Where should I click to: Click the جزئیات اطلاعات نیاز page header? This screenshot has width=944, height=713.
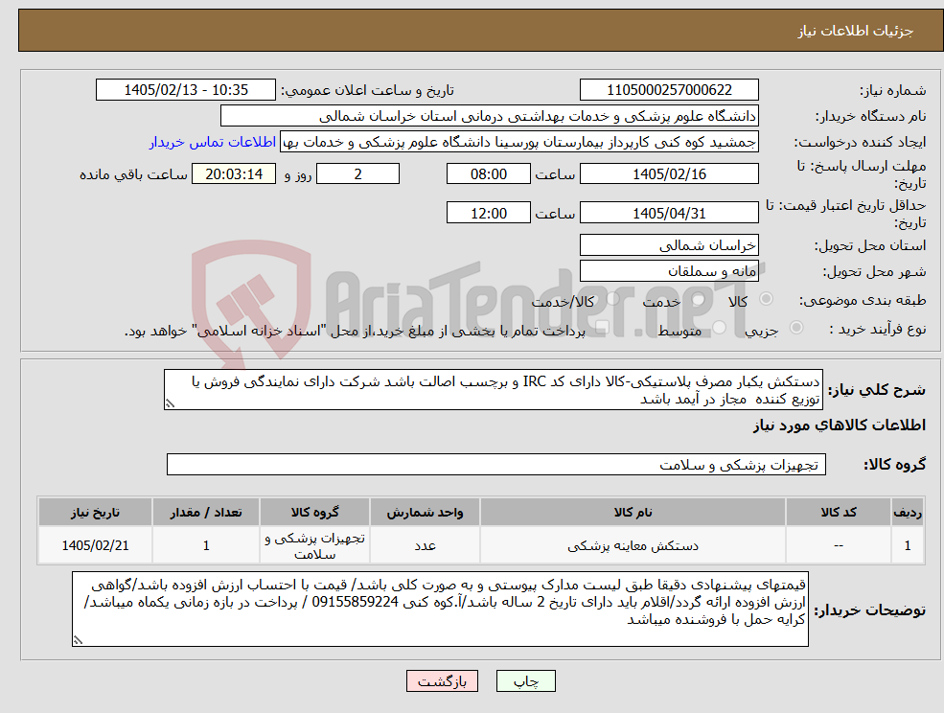856,31
